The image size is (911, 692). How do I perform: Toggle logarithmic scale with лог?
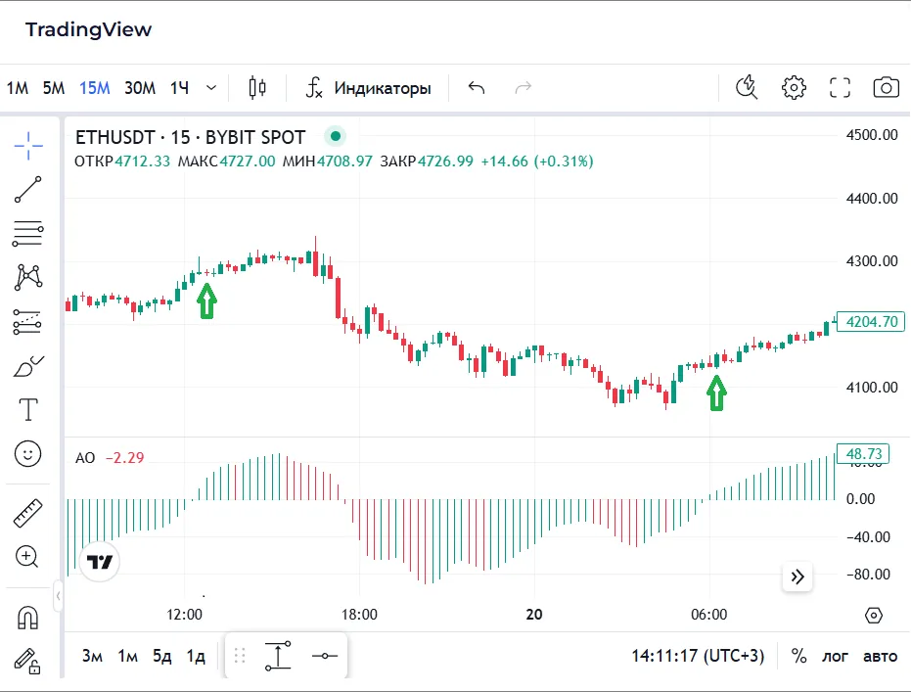(835, 656)
